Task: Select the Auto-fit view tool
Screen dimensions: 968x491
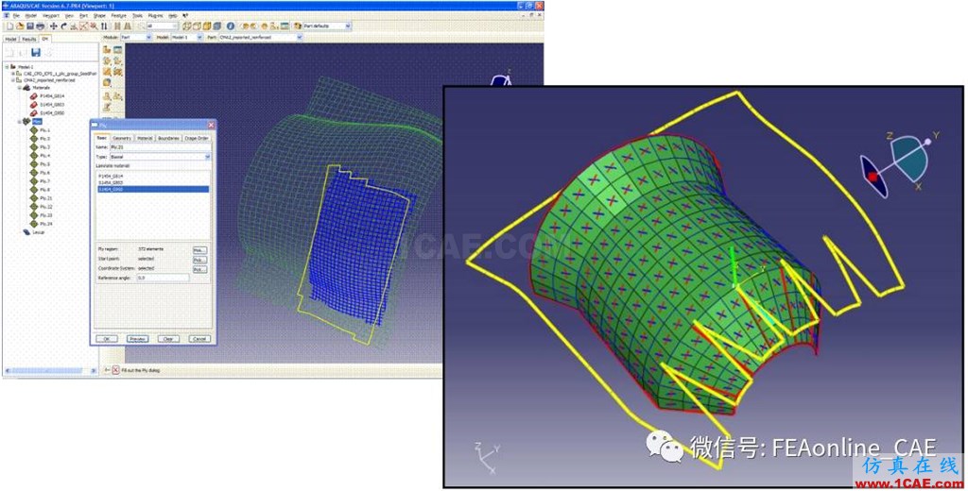Action: 84,25
